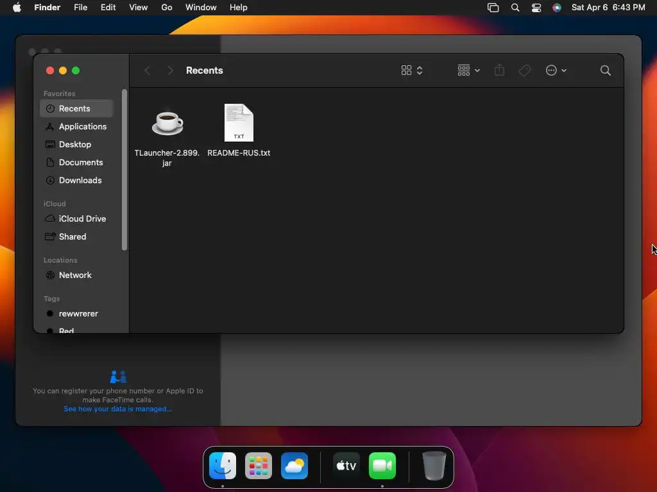This screenshot has width=657, height=492.
Task: Click the Documents sidebar icon
Action: point(50,162)
